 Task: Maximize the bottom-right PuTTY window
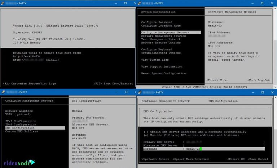(263, 92)
